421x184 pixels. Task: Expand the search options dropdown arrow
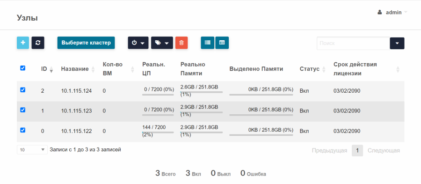pos(397,43)
